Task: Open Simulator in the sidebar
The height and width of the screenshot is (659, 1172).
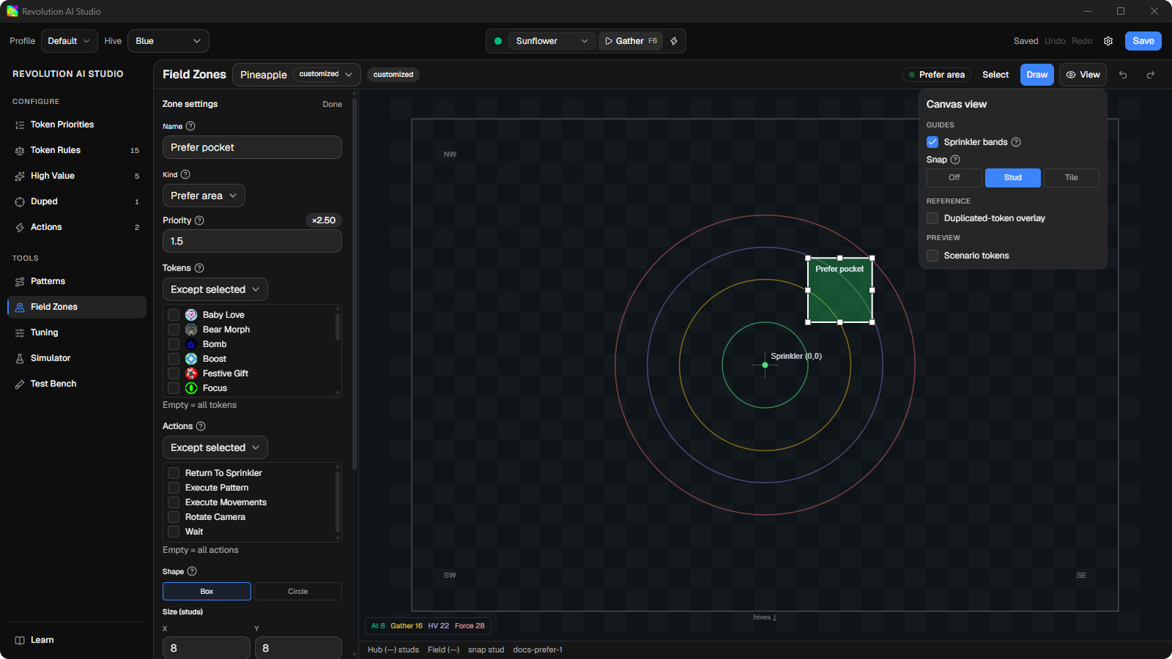Action: (77, 358)
